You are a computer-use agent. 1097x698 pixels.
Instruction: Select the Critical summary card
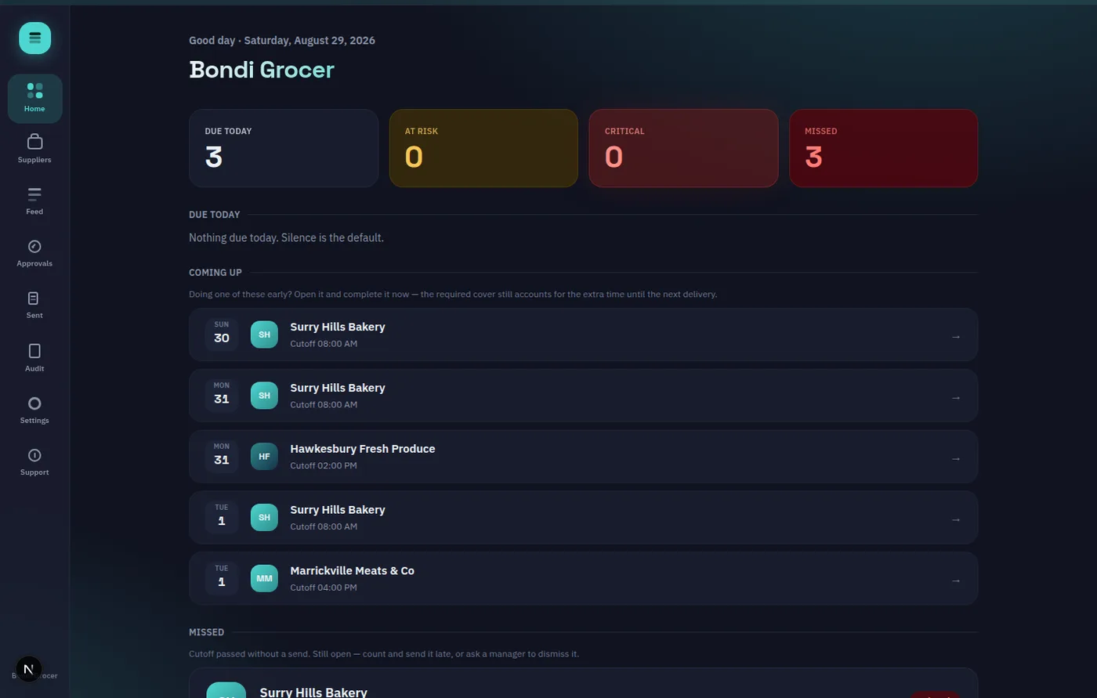click(x=683, y=148)
